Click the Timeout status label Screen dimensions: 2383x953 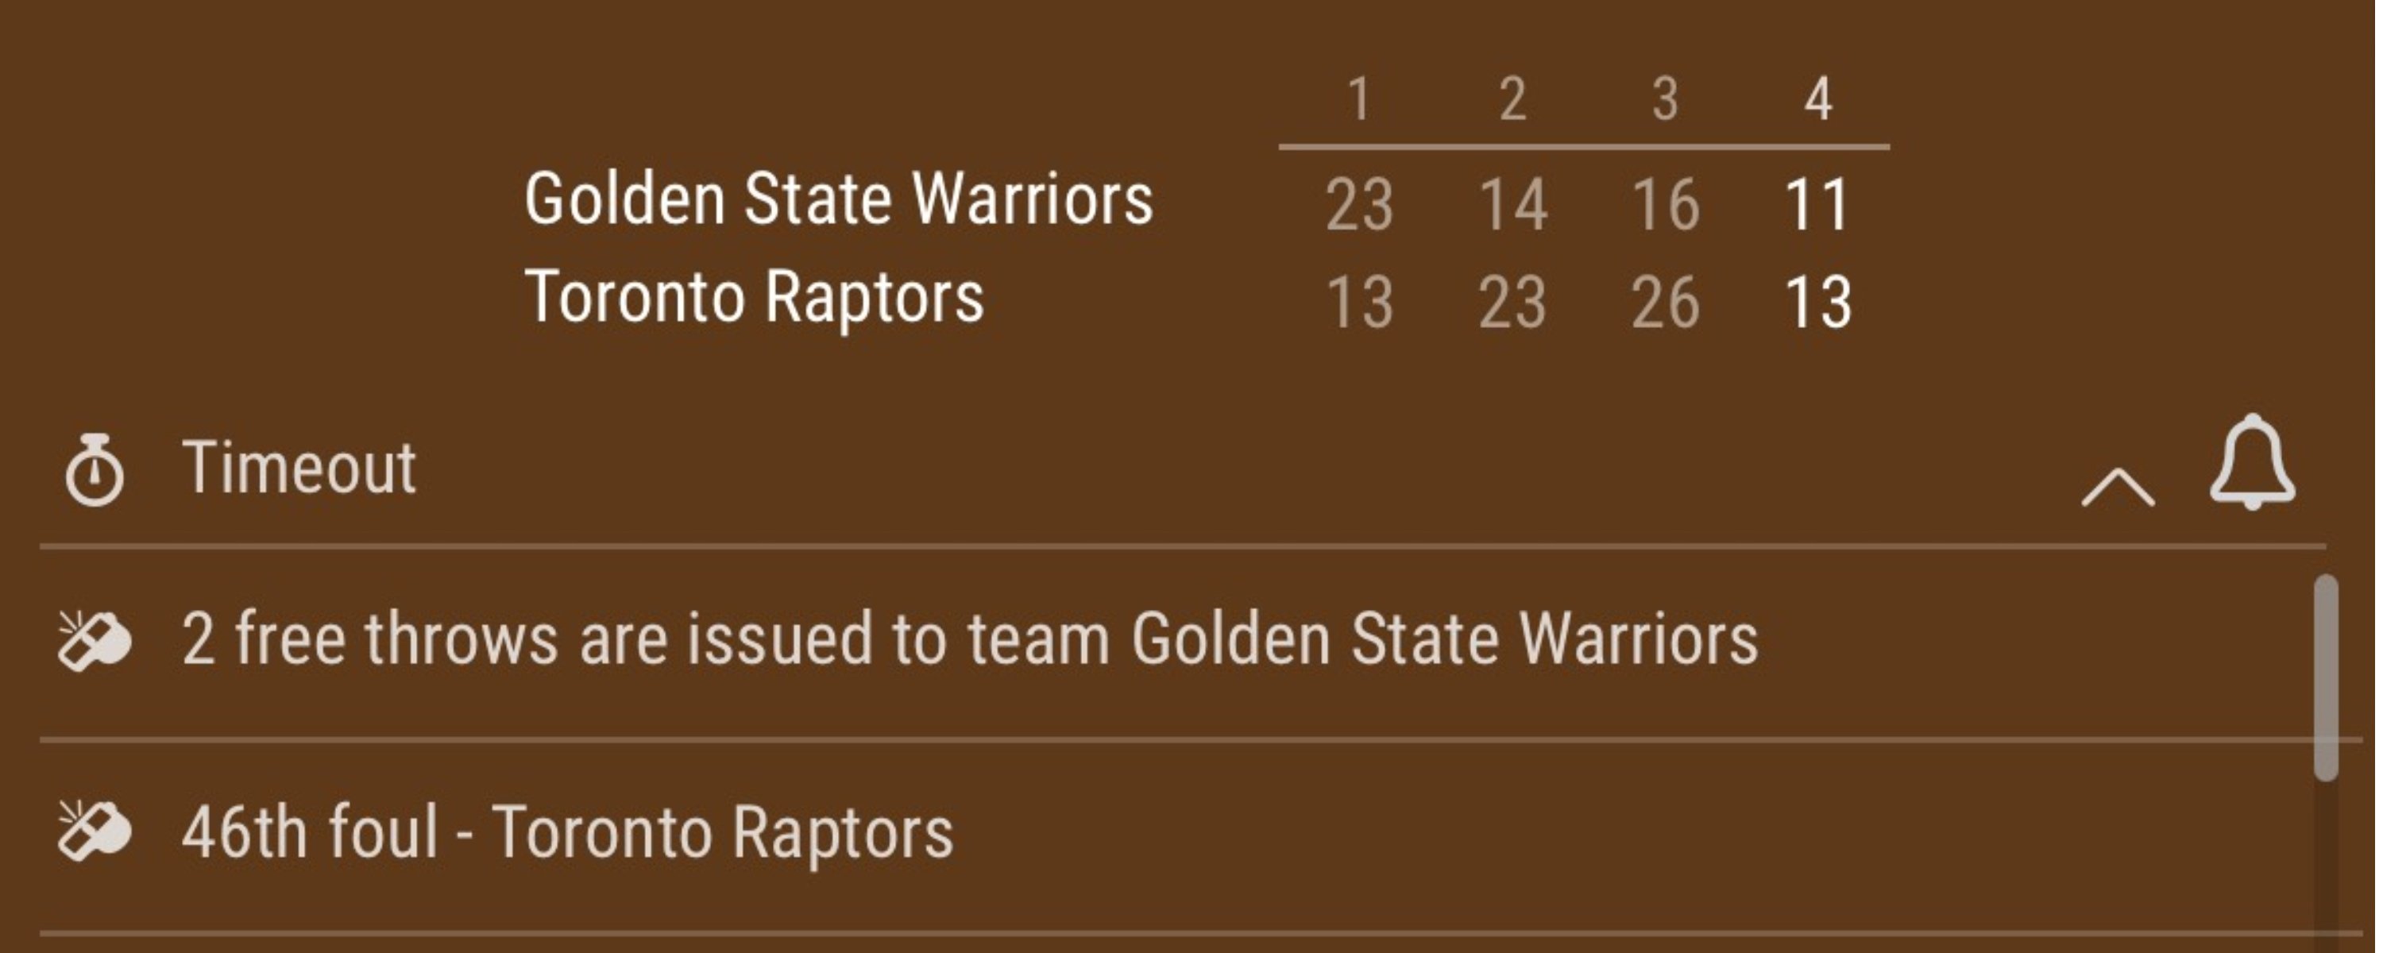point(299,467)
